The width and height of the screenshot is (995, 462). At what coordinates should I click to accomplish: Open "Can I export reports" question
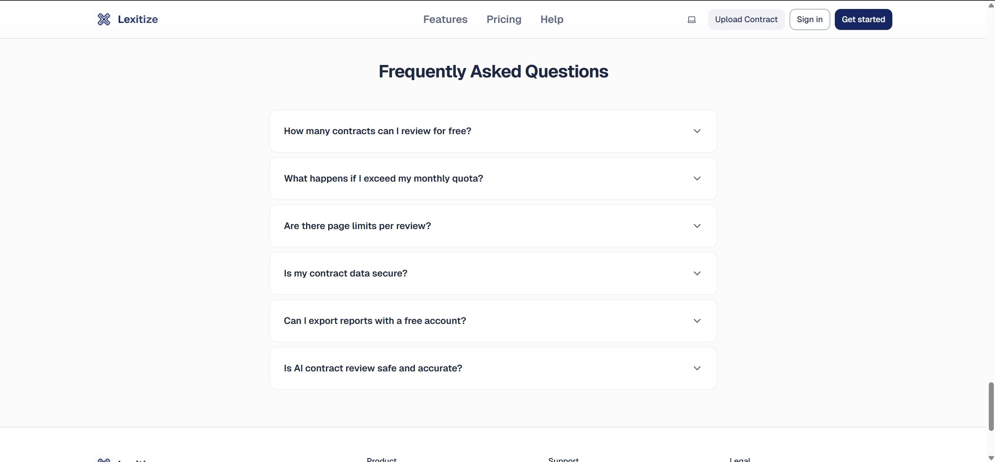374,321
